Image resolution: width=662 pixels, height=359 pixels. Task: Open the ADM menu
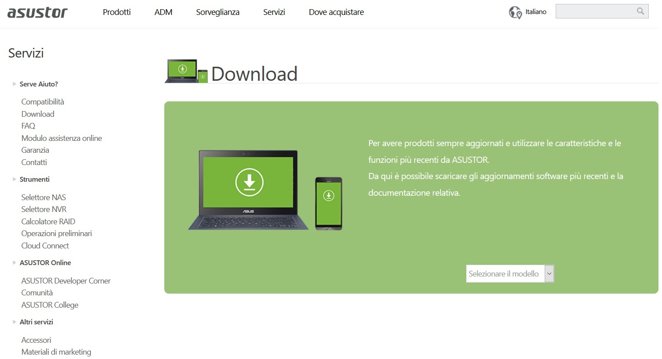tap(163, 12)
